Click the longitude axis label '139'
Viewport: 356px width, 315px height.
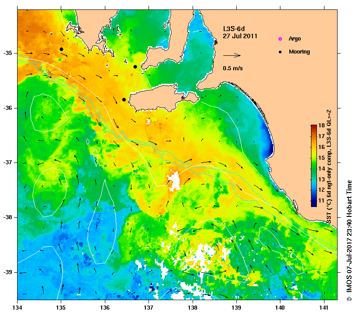(x=237, y=308)
